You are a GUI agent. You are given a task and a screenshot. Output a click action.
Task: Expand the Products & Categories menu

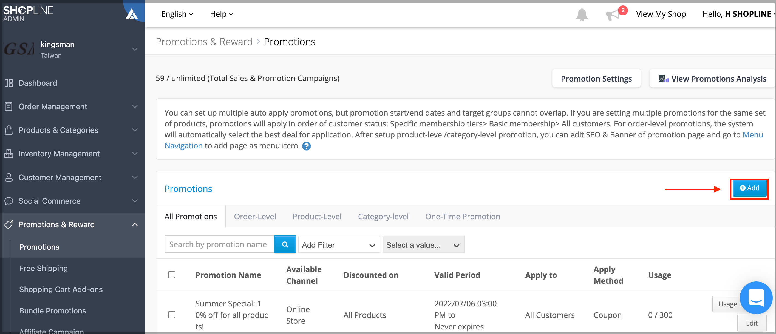click(135, 130)
